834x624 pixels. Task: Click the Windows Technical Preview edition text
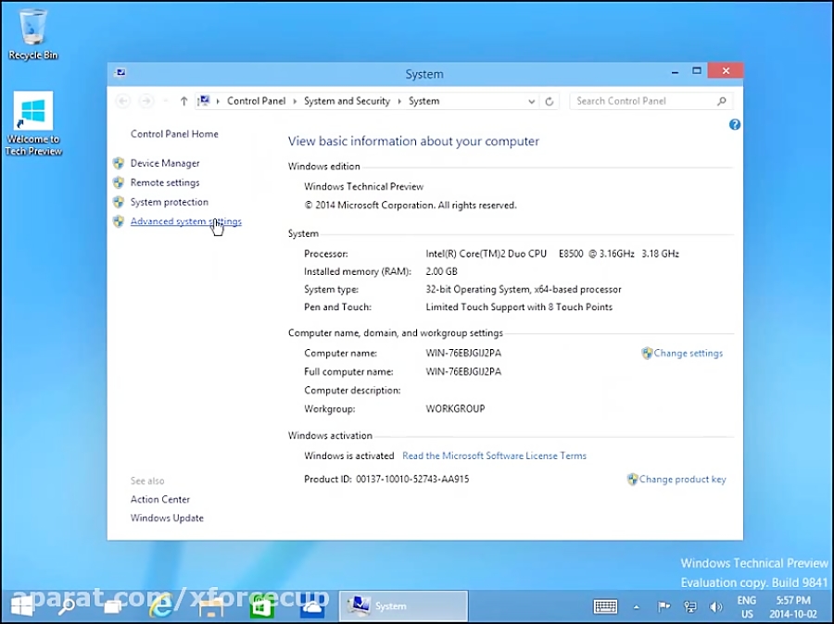pos(364,187)
